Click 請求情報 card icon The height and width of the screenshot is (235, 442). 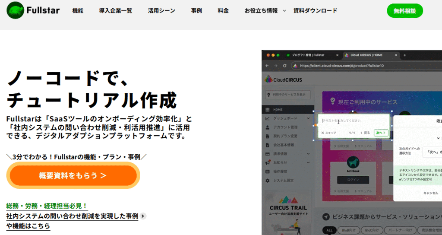tap(268, 154)
